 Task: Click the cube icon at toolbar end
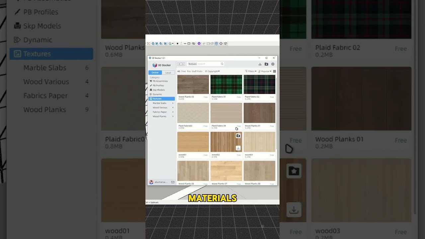point(225,43)
